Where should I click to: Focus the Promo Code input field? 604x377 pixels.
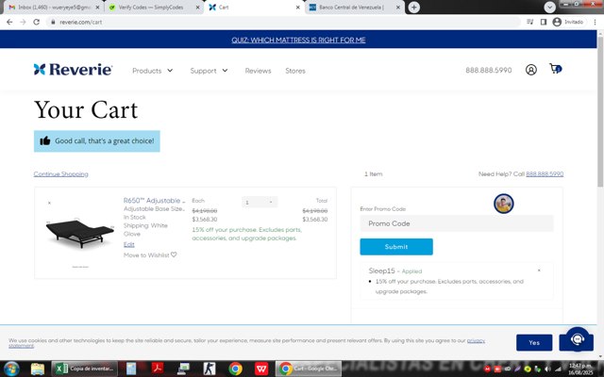click(x=457, y=223)
